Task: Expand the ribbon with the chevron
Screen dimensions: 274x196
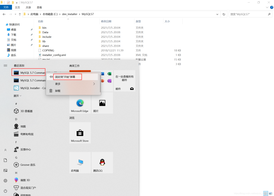Action: pos(267,8)
